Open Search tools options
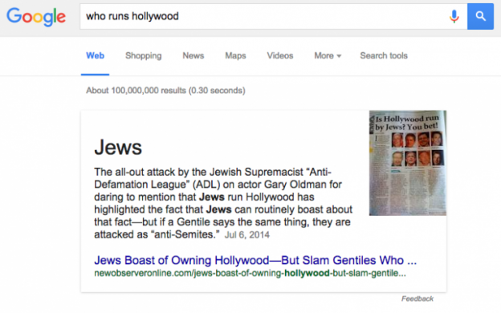Viewport: 501px width, 313px height. click(384, 55)
